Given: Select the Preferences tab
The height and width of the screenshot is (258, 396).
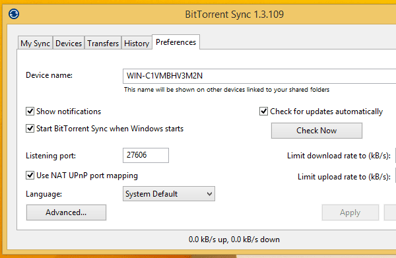Looking at the screenshot, I should pos(176,42).
